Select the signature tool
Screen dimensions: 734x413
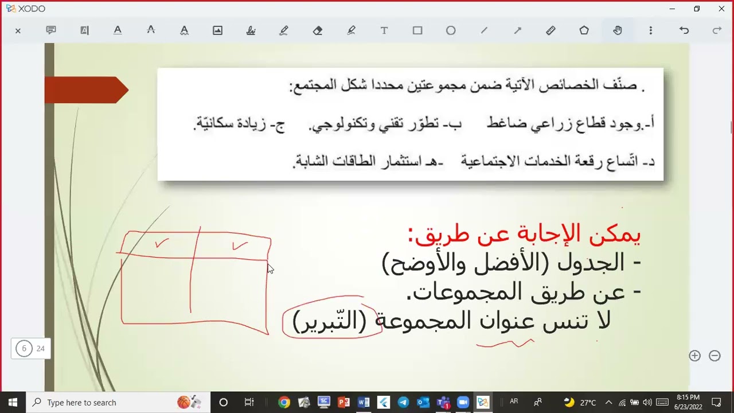click(251, 30)
